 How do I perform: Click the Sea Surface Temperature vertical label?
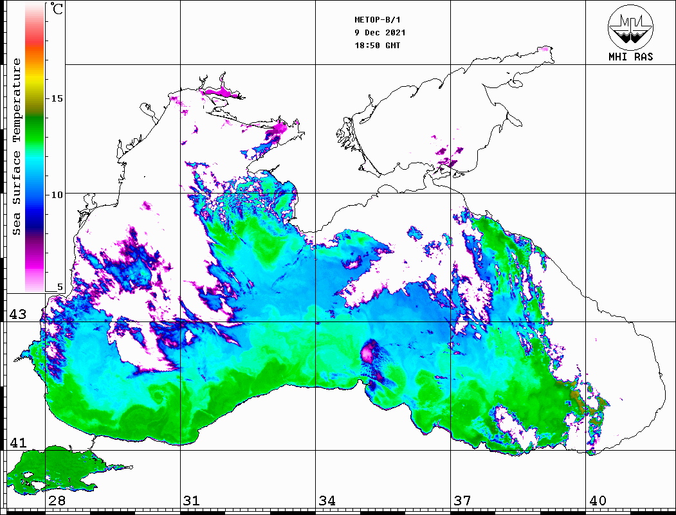16,147
